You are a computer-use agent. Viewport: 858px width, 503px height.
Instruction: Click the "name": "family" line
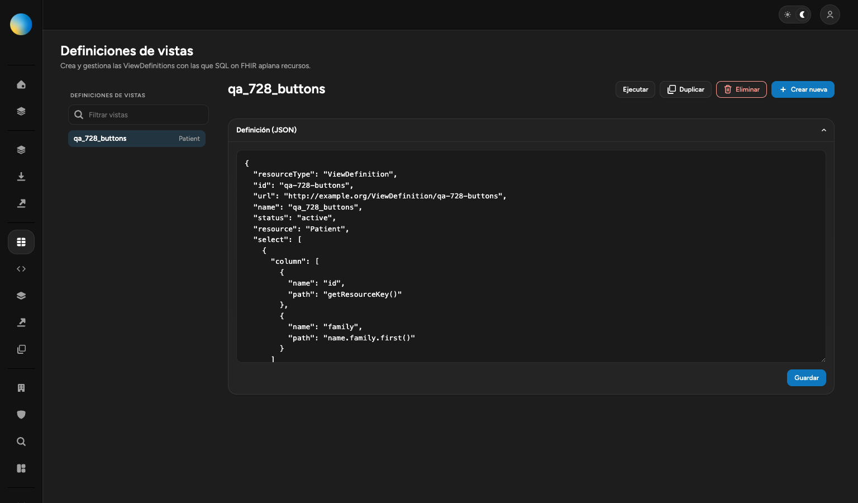(x=325, y=327)
